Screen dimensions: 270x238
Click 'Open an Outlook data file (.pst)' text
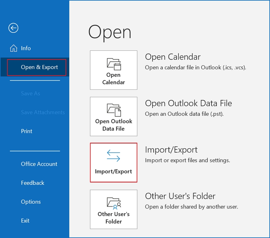(x=184, y=114)
